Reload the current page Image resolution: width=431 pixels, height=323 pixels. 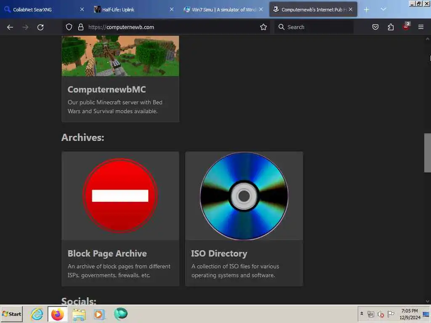40,27
